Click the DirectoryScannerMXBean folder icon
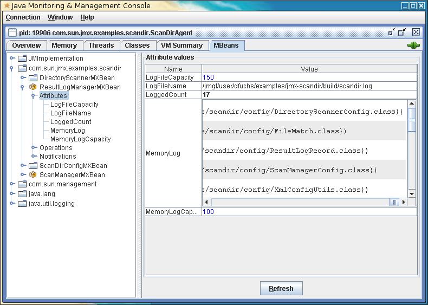The width and height of the screenshot is (428, 305). pos(33,77)
